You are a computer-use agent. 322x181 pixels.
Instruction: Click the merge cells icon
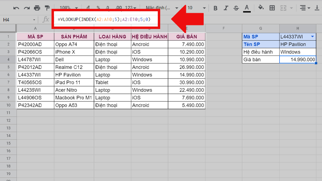pos(283,8)
